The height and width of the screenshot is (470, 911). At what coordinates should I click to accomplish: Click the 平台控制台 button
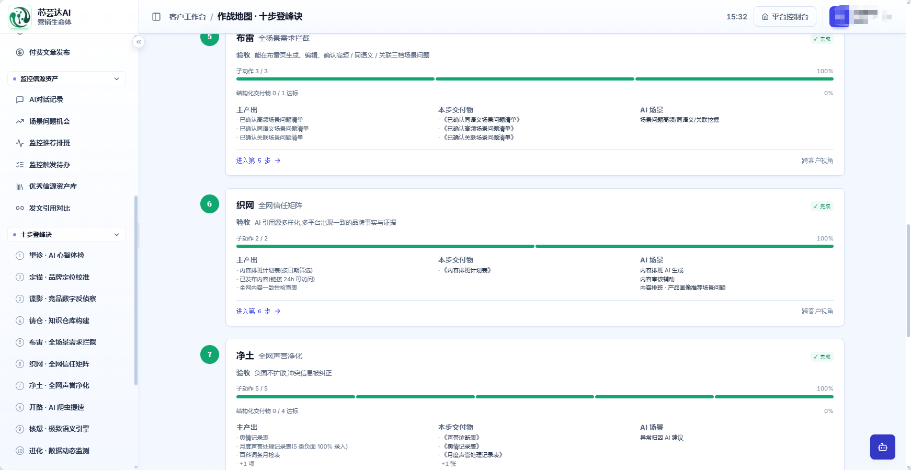tap(784, 17)
